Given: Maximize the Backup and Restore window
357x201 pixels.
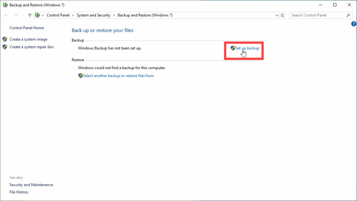Looking at the screenshot, I should (x=335, y=5).
